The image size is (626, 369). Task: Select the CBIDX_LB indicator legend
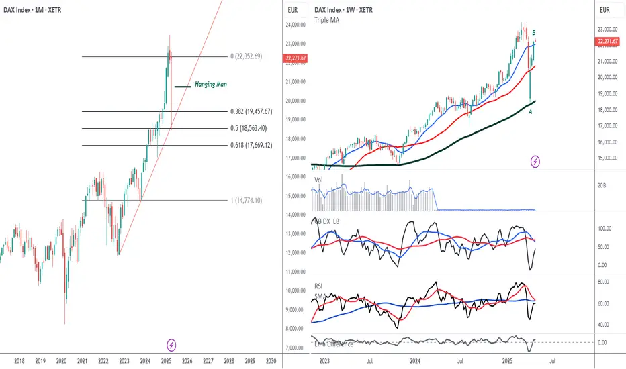(326, 221)
